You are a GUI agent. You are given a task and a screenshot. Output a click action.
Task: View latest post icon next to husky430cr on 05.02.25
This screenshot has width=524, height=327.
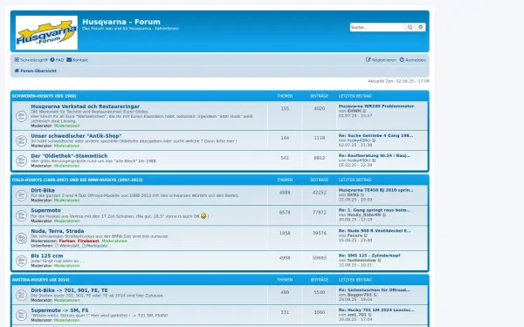click(x=374, y=160)
